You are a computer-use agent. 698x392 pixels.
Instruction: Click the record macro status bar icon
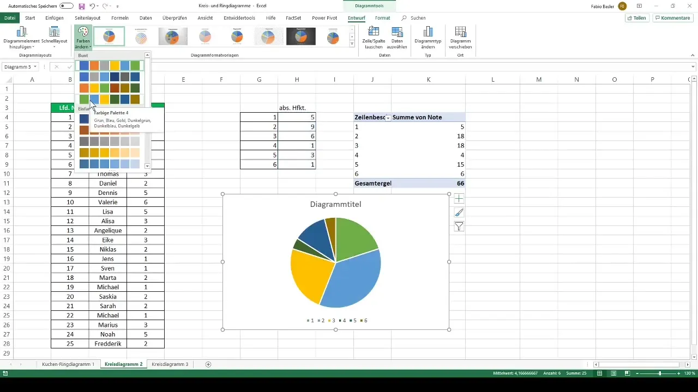coord(5,373)
